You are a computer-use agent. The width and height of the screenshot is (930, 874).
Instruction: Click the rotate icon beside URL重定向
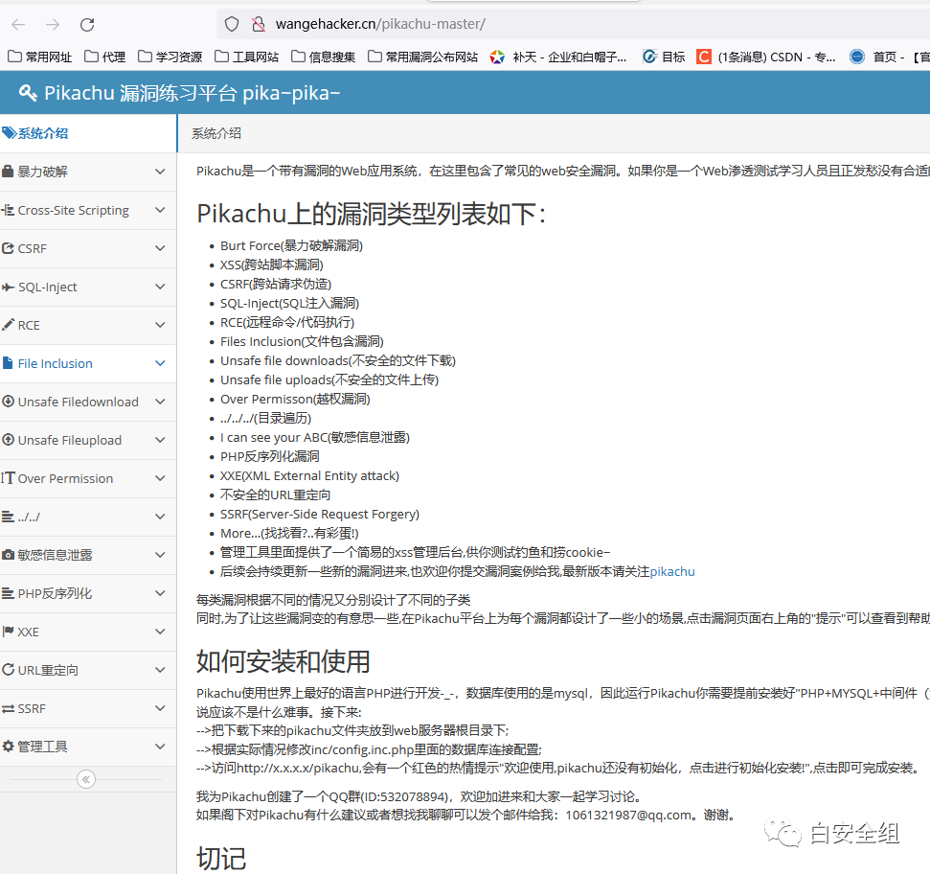8,669
